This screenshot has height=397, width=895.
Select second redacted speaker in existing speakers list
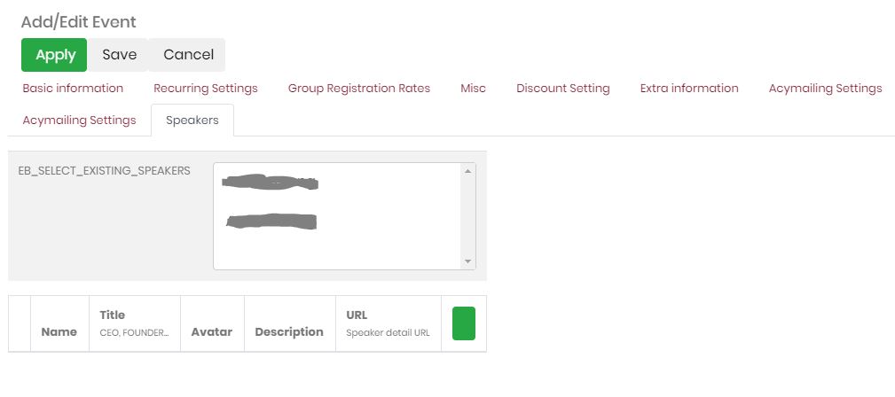point(271,222)
